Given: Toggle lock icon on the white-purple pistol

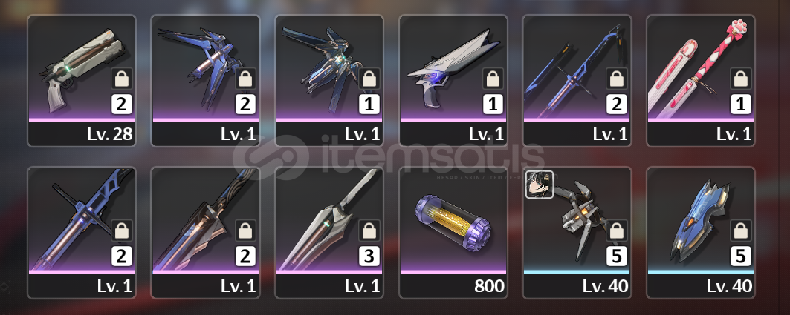Looking at the screenshot, I should (493, 79).
